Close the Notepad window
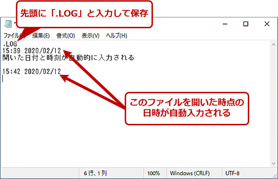The height and width of the screenshot is (179, 278). click(x=267, y=24)
